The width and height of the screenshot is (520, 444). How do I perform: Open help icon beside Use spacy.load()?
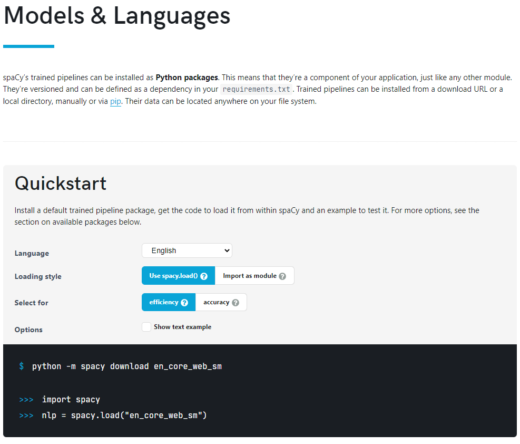204,276
